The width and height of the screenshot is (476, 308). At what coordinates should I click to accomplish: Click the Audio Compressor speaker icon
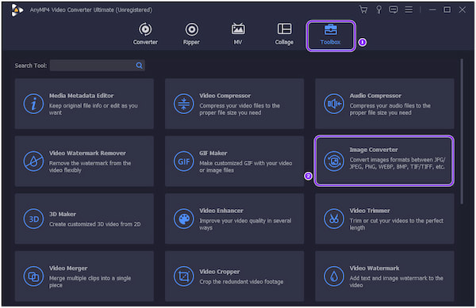[x=334, y=104]
